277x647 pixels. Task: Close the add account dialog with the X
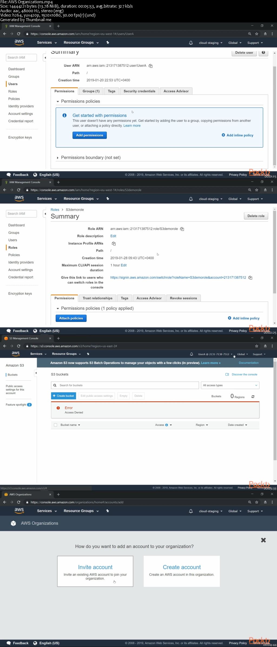(263, 540)
